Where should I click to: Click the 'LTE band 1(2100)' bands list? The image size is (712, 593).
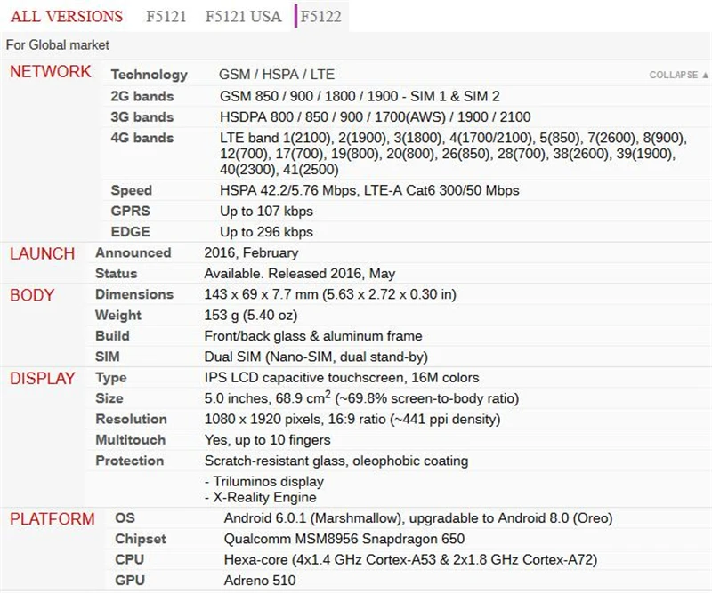coord(454,154)
